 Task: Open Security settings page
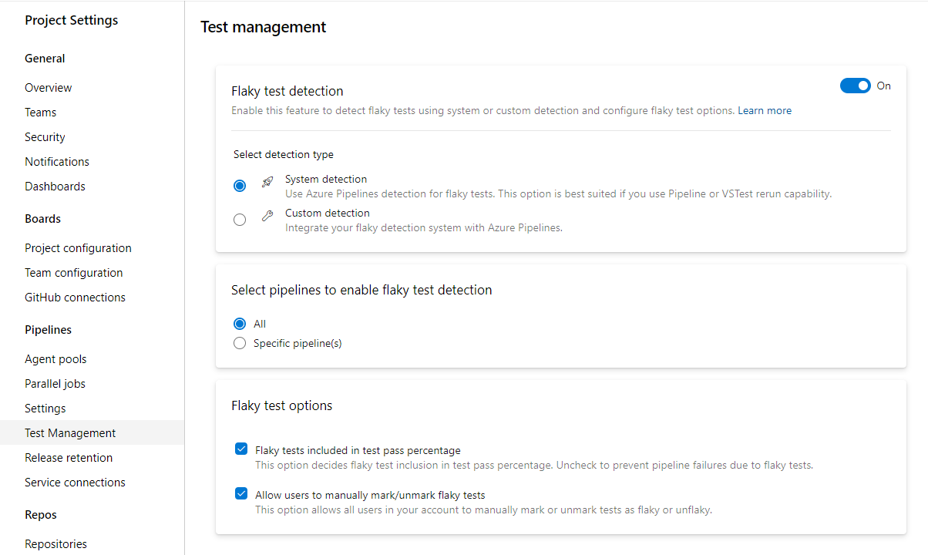pyautogui.click(x=45, y=137)
